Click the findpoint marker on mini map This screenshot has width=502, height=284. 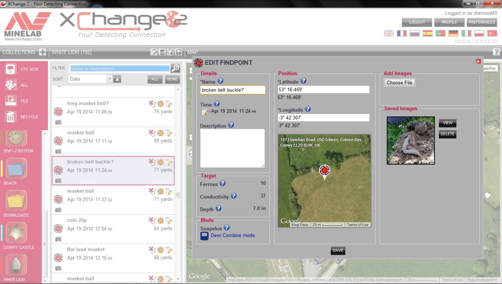coord(324,171)
